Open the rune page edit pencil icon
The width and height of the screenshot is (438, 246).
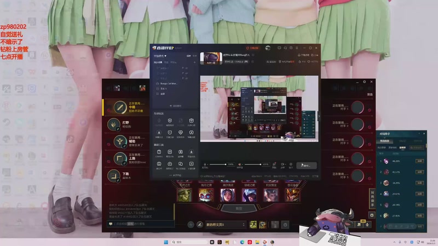199,225
